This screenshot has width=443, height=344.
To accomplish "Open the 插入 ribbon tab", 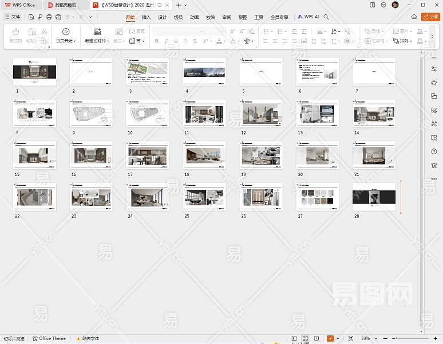I will point(147,17).
